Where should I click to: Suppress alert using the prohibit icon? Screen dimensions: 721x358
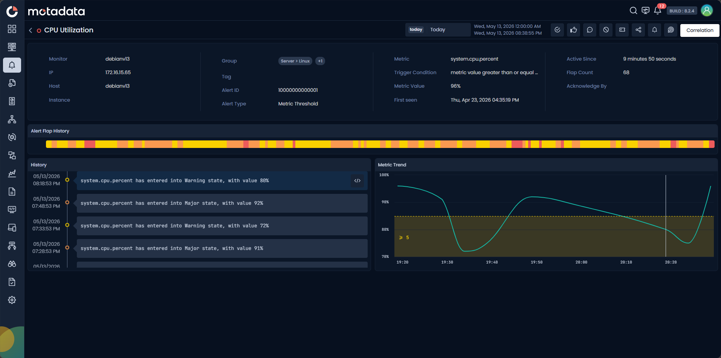point(606,30)
